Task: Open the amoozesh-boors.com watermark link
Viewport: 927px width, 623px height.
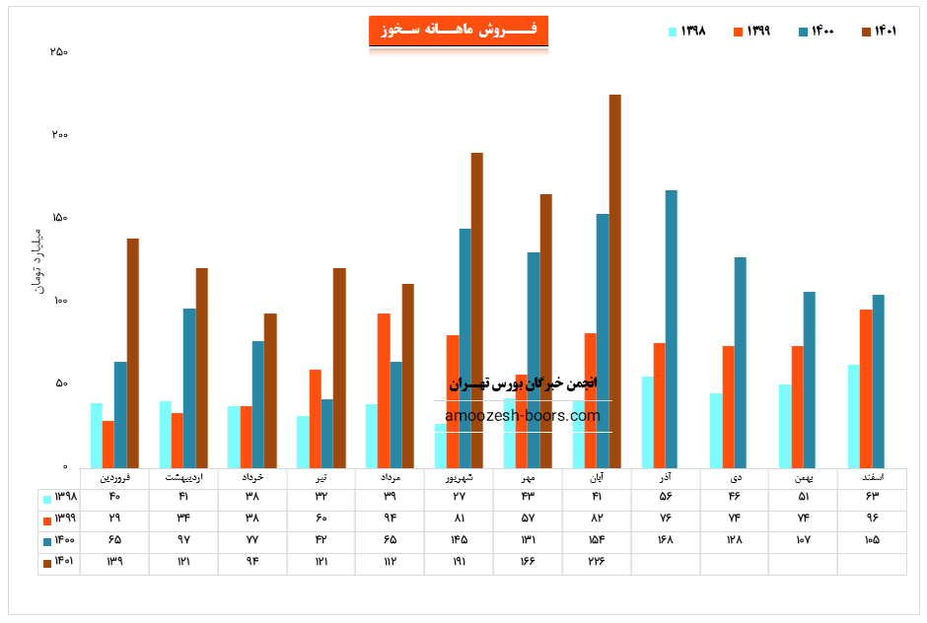Action: coord(523,416)
